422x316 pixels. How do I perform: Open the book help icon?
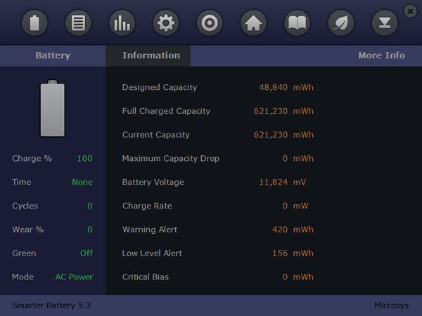click(297, 23)
